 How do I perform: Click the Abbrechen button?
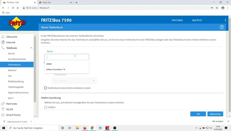click(x=215, y=114)
